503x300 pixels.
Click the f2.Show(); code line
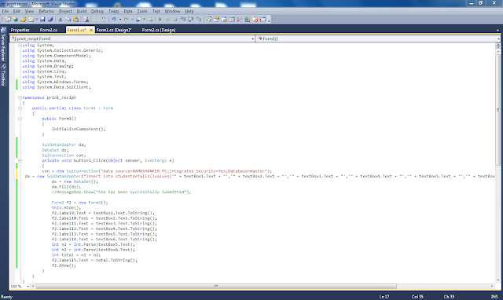click(x=64, y=265)
